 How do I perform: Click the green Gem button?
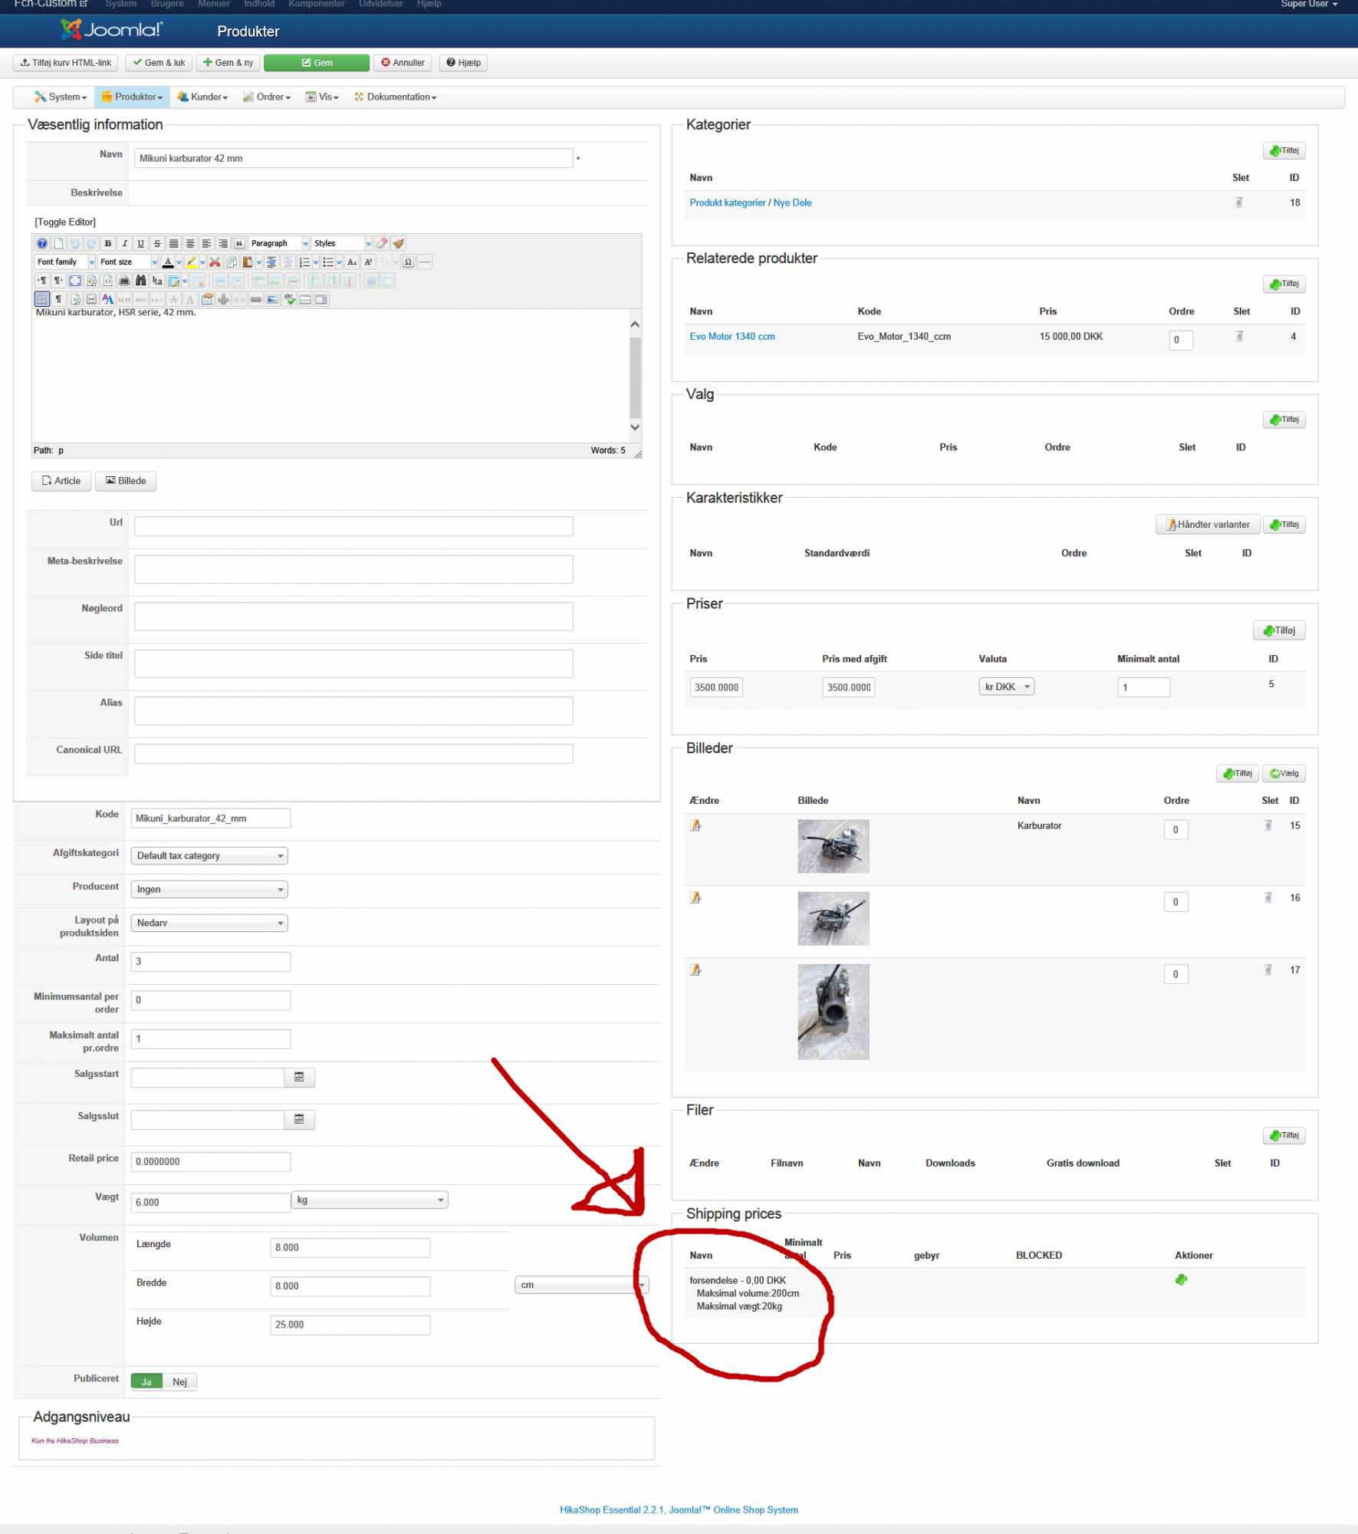pos(317,63)
